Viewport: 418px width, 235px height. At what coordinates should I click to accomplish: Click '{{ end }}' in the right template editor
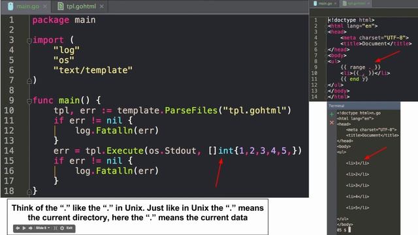tap(354, 79)
